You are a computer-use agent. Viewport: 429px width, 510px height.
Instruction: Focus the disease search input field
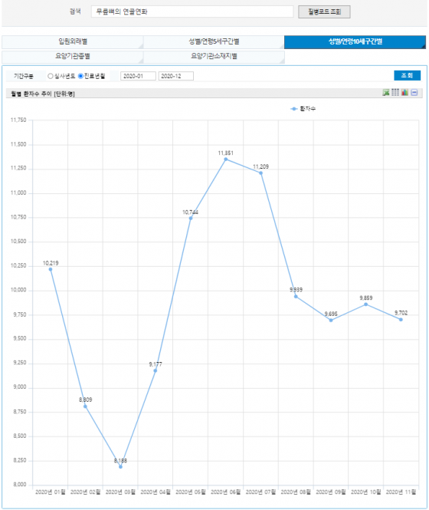(x=192, y=12)
